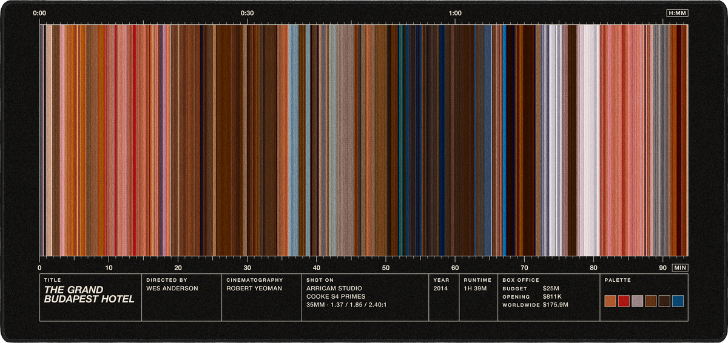The height and width of the screenshot is (343, 728).
Task: Select the 30 minute axis label
Action: coord(247,267)
